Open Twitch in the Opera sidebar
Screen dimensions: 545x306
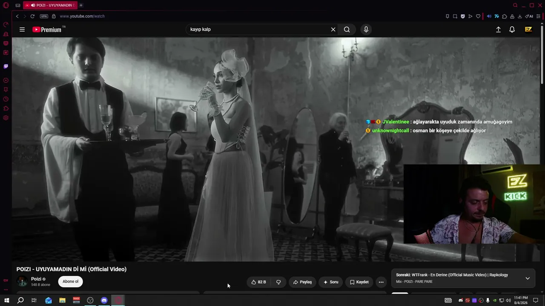click(6, 66)
